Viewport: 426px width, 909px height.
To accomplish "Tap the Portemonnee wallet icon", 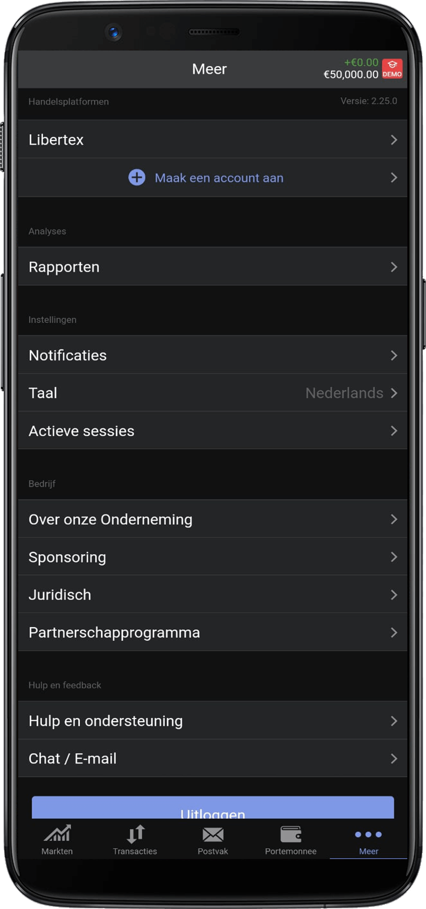I will point(291,834).
